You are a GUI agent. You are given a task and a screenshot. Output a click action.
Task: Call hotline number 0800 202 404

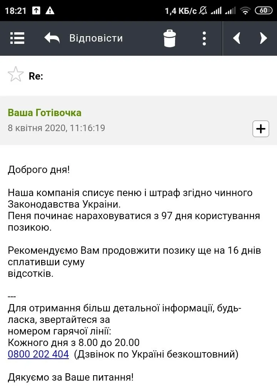coord(38,354)
